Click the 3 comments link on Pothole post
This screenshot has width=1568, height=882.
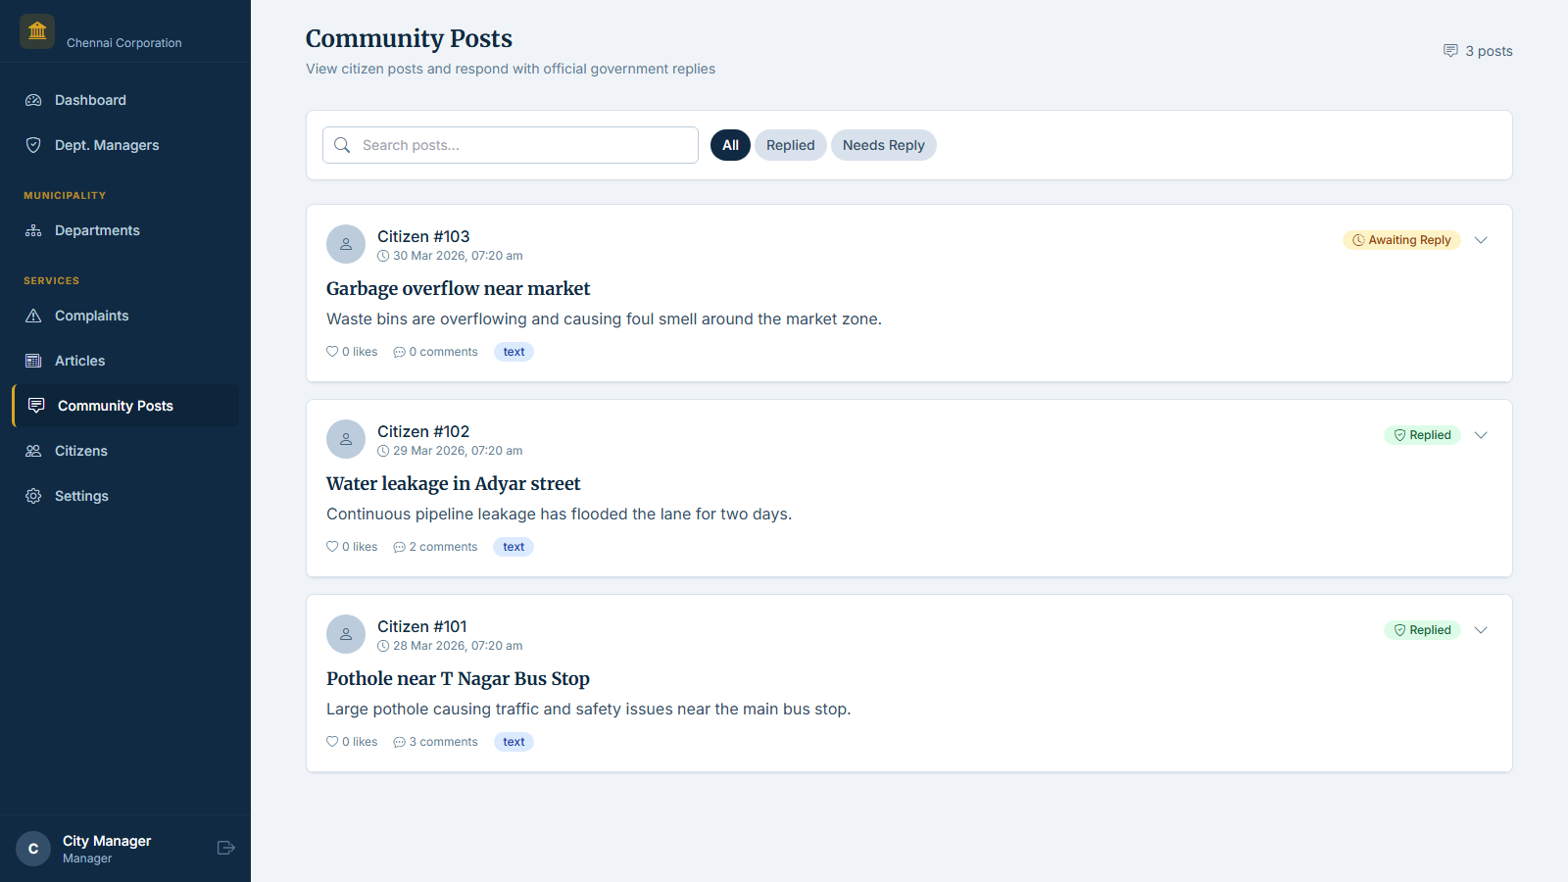[435, 742]
